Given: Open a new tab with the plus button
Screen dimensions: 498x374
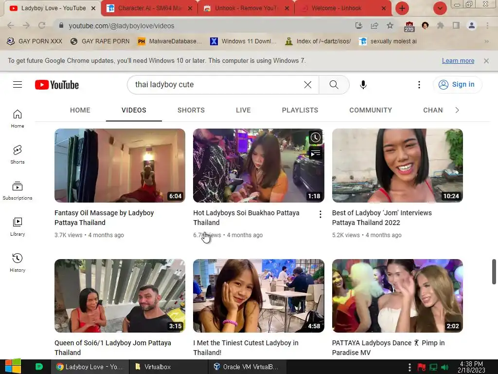Looking at the screenshot, I should tap(402, 8).
